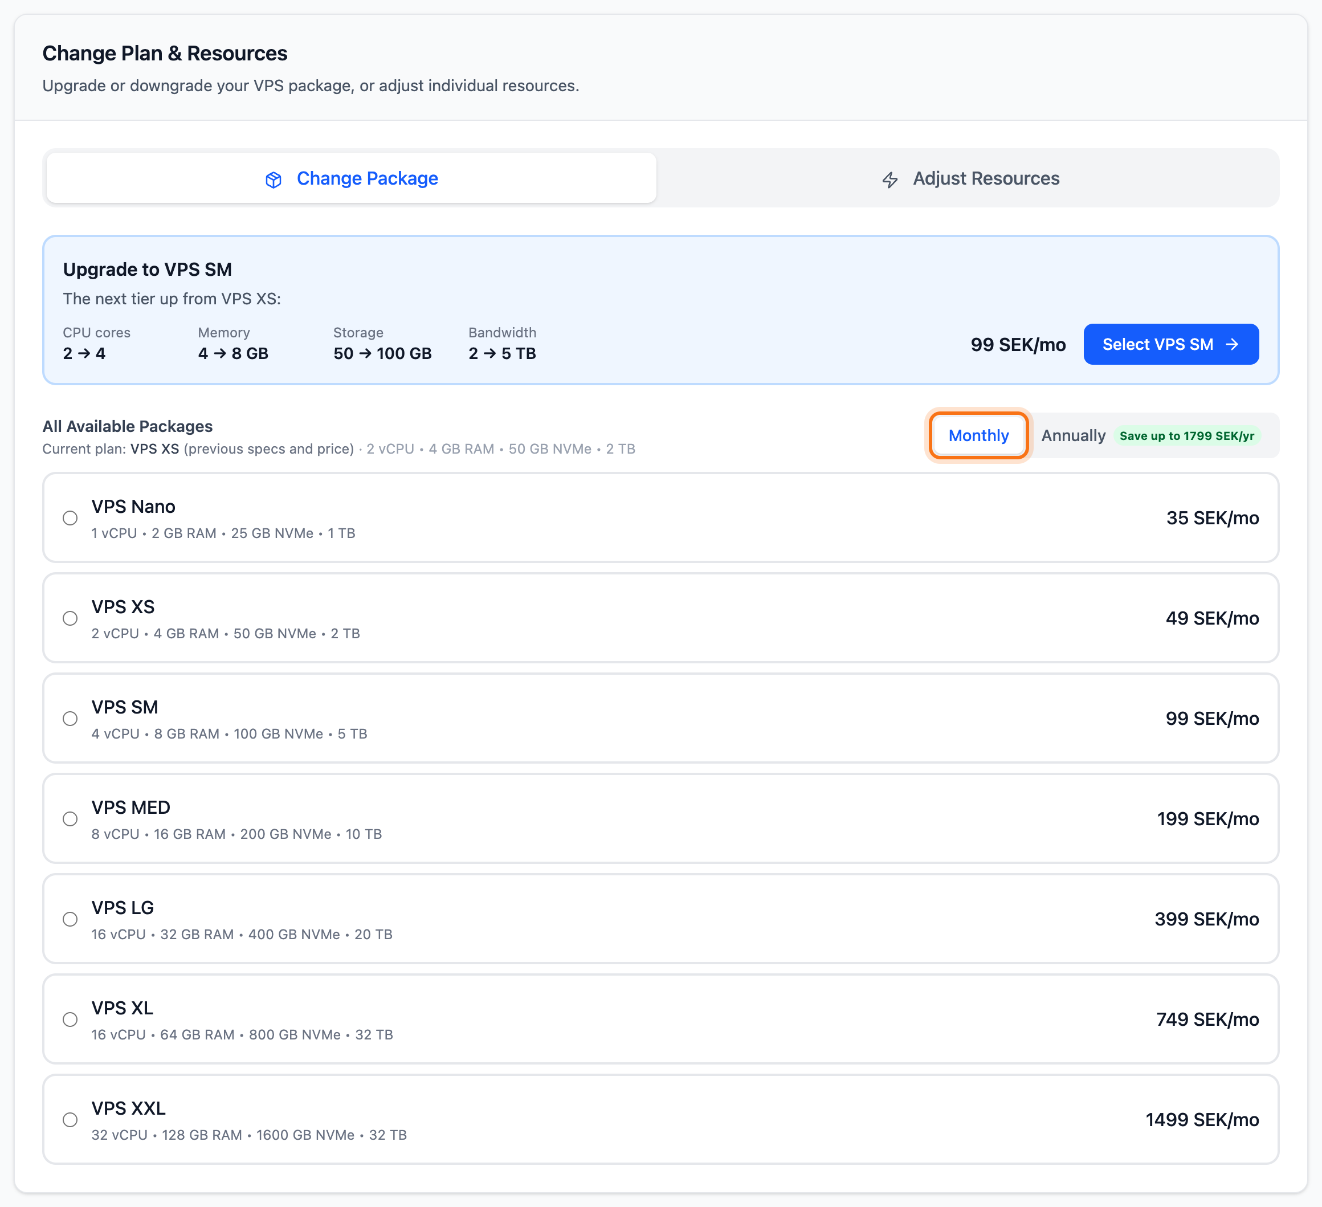Click the package box icon

coord(274,179)
